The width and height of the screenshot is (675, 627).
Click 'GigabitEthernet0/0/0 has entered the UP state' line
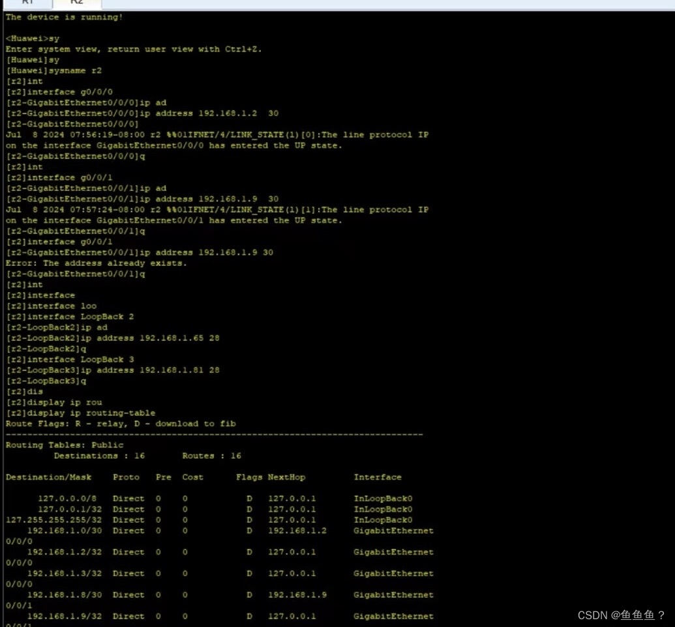click(x=174, y=146)
